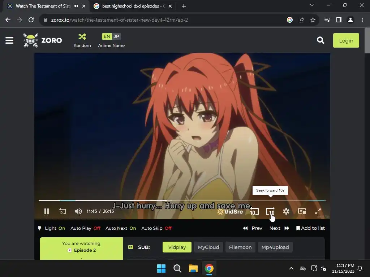Pick a Random anime
The height and width of the screenshot is (277, 370).
82,40
